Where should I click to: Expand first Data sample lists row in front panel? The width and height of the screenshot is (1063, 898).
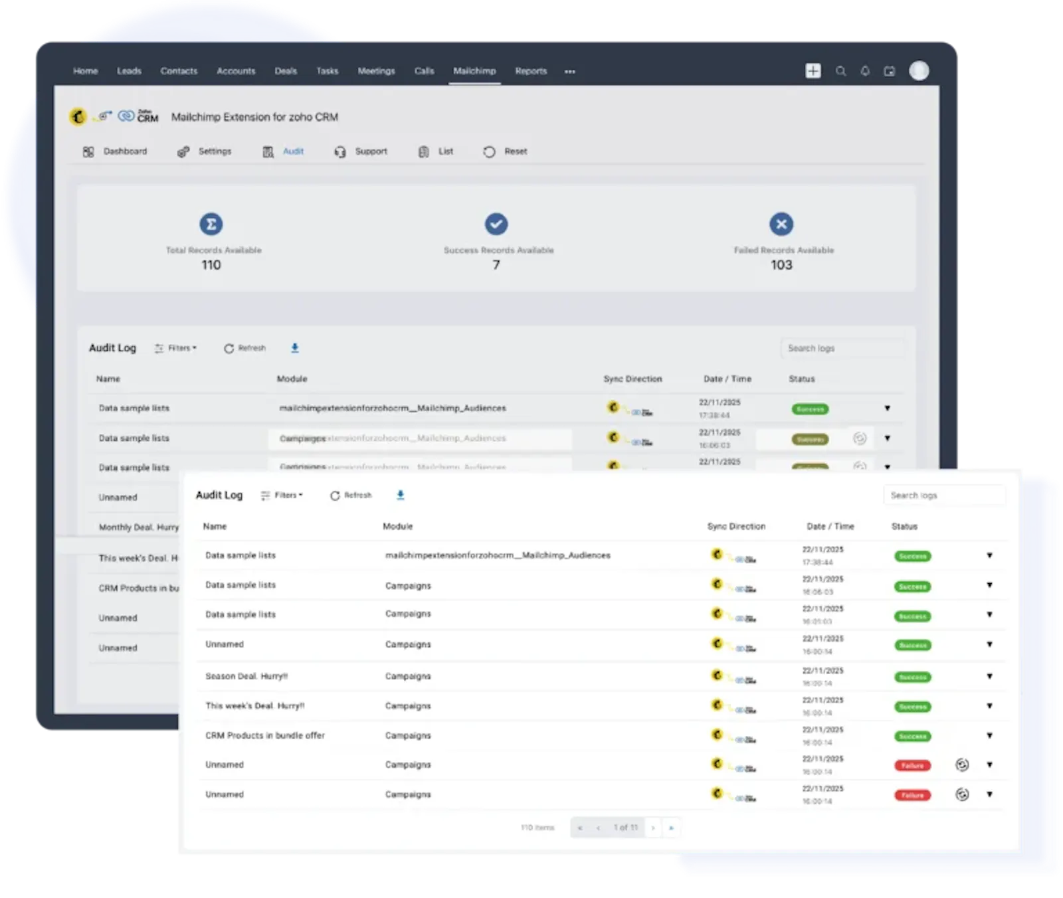(x=989, y=555)
